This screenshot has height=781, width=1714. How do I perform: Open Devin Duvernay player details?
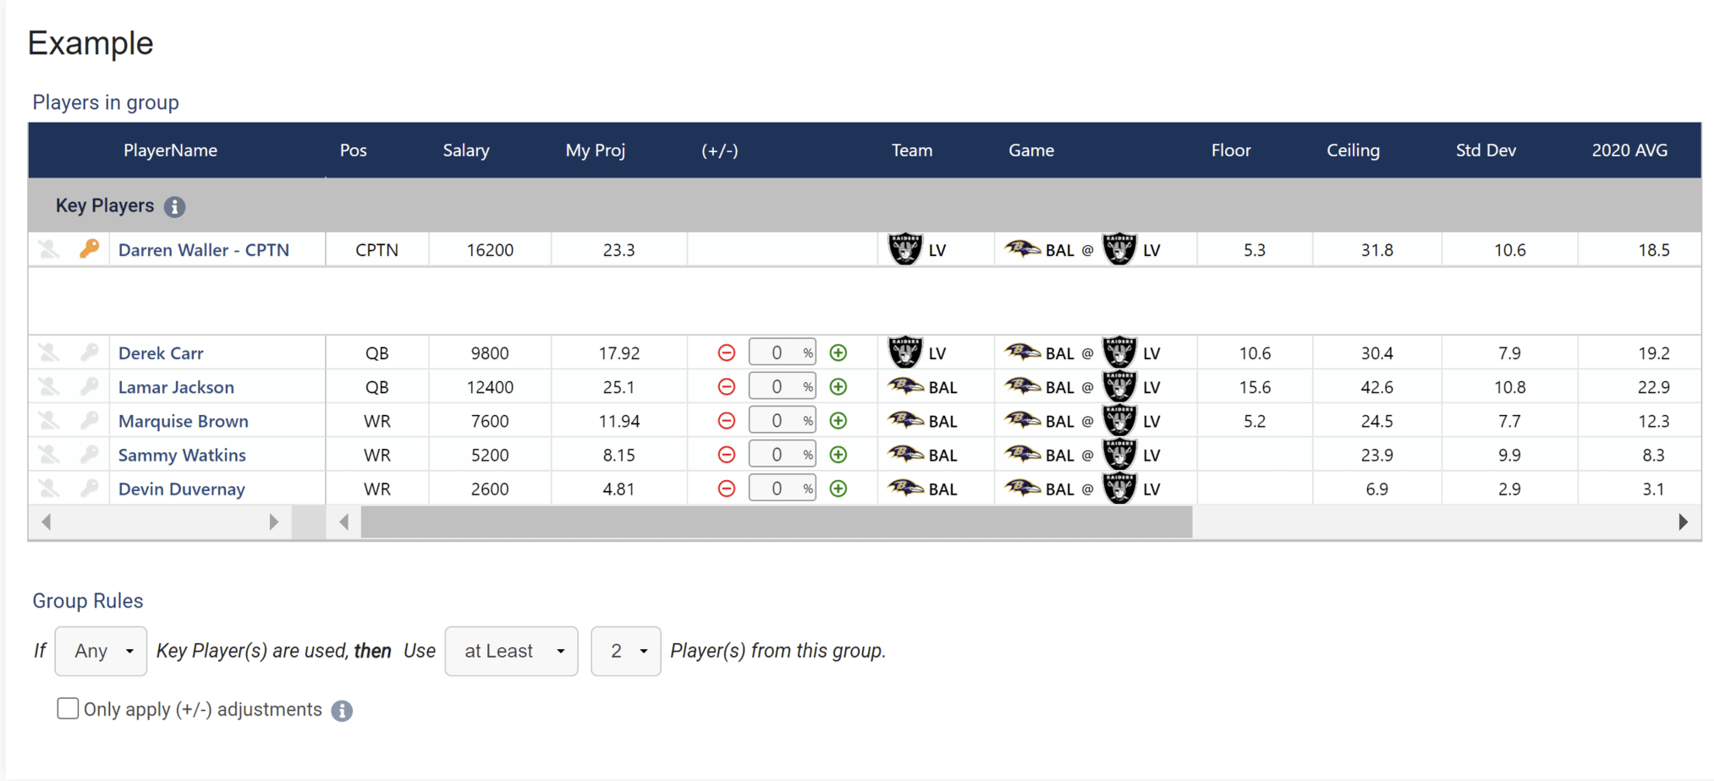coord(181,489)
